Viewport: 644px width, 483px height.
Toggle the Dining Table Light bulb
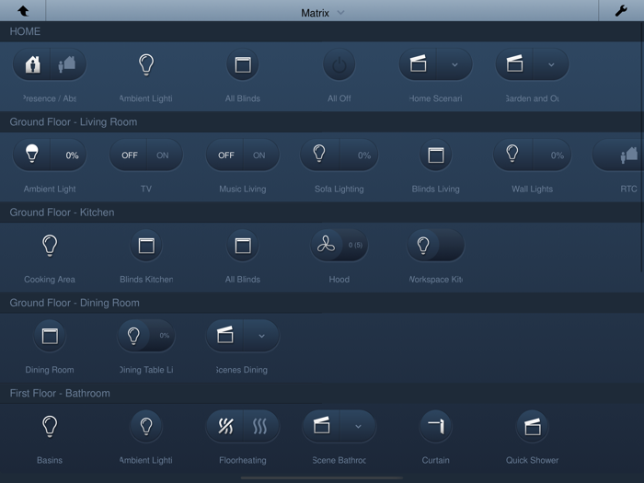click(133, 336)
